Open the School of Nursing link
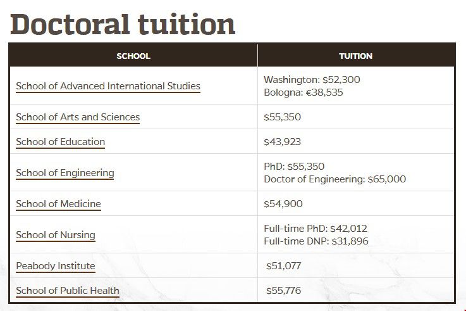This screenshot has width=466, height=311. (x=56, y=235)
